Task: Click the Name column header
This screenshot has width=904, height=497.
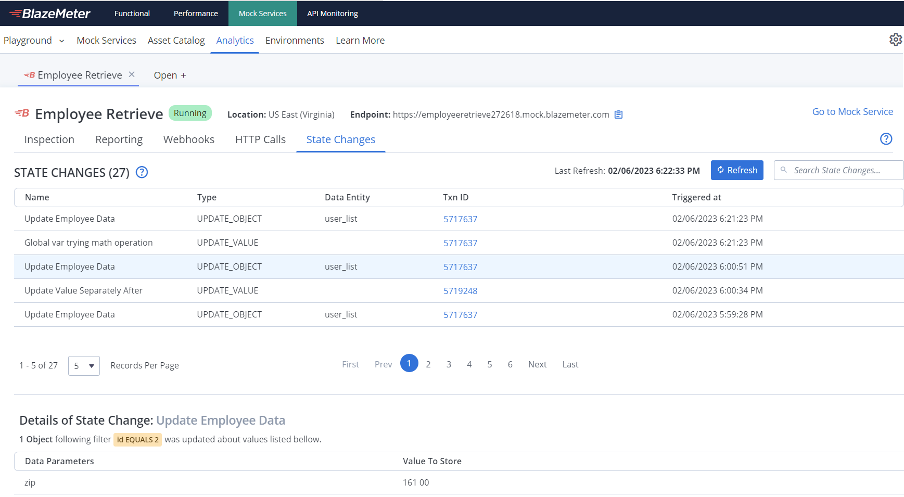Action: click(x=37, y=198)
